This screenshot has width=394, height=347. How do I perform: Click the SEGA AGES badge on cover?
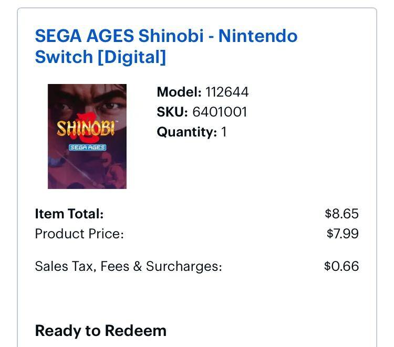pos(87,148)
